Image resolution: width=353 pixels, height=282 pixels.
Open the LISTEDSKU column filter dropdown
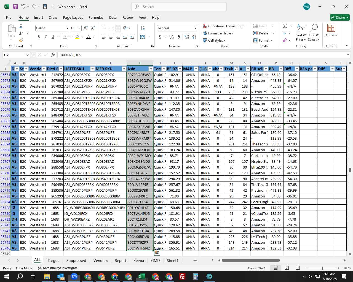92,69
